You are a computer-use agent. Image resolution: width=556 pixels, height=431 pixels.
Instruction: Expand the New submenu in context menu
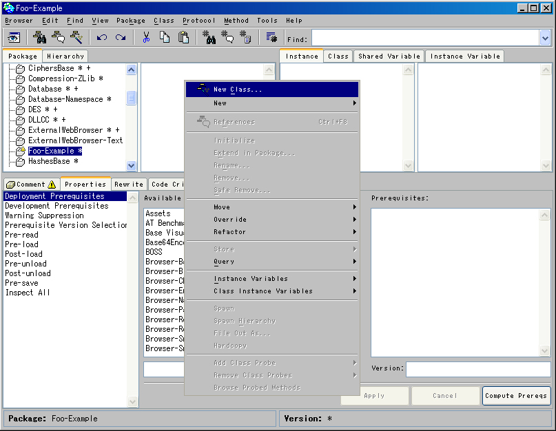[x=272, y=103]
